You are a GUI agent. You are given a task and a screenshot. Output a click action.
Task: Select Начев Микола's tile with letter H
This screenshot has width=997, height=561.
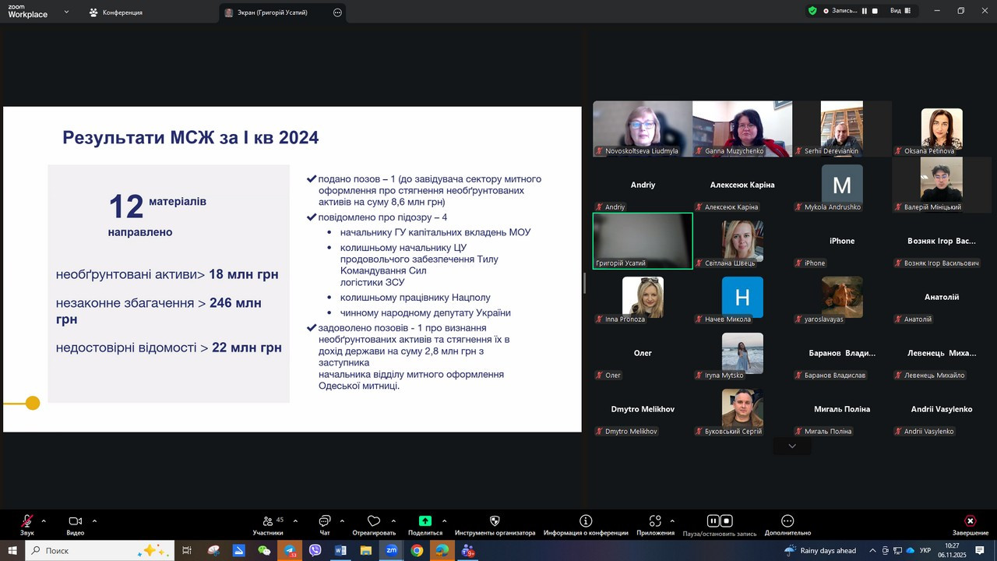tap(742, 297)
